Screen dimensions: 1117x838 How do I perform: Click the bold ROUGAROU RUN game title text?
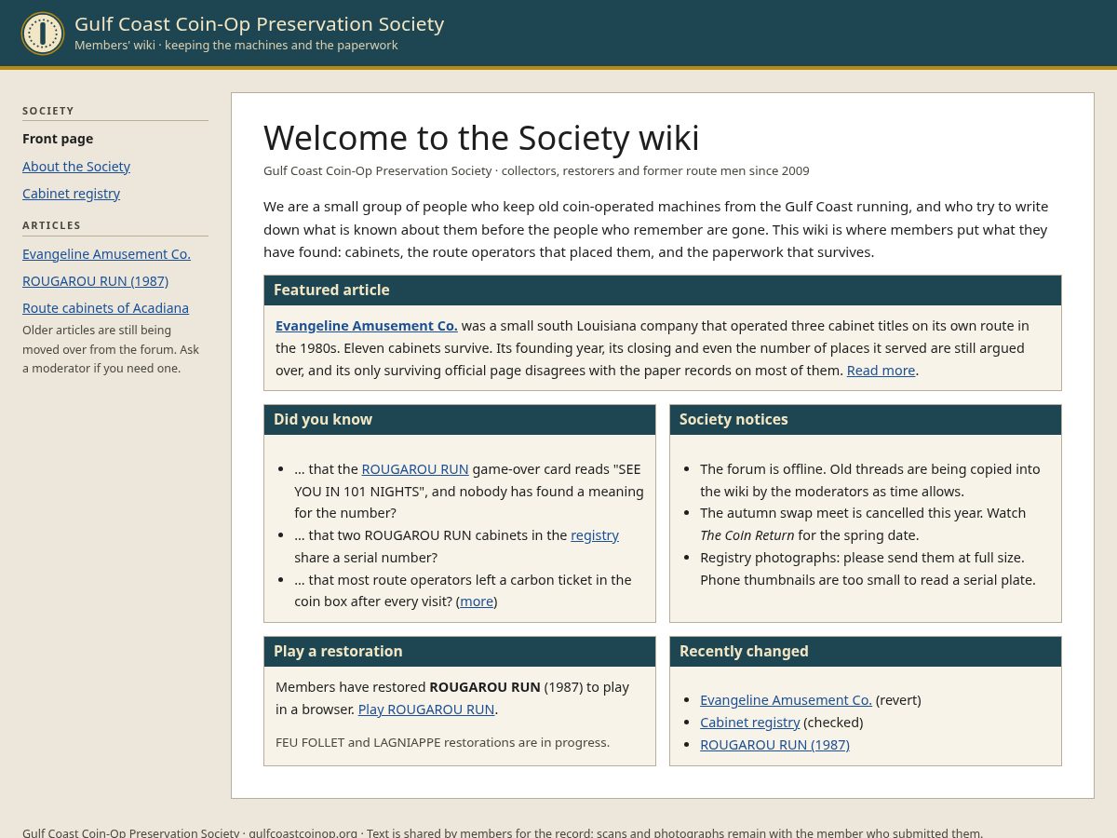485,687
